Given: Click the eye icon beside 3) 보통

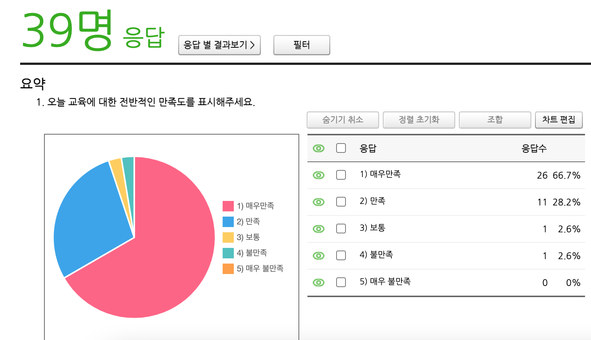Looking at the screenshot, I should [318, 229].
